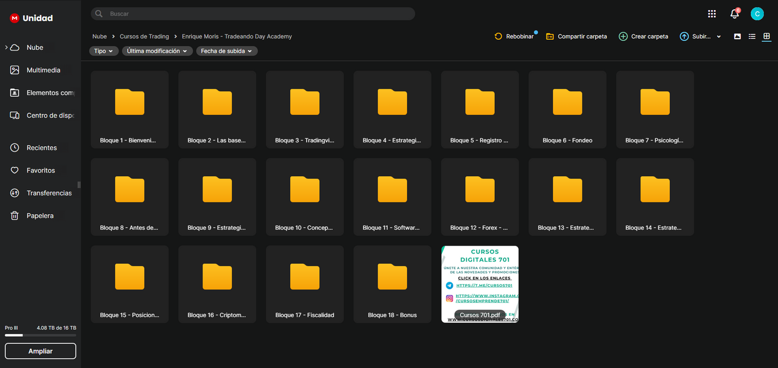Click the Rebobinar rewind icon

click(498, 37)
